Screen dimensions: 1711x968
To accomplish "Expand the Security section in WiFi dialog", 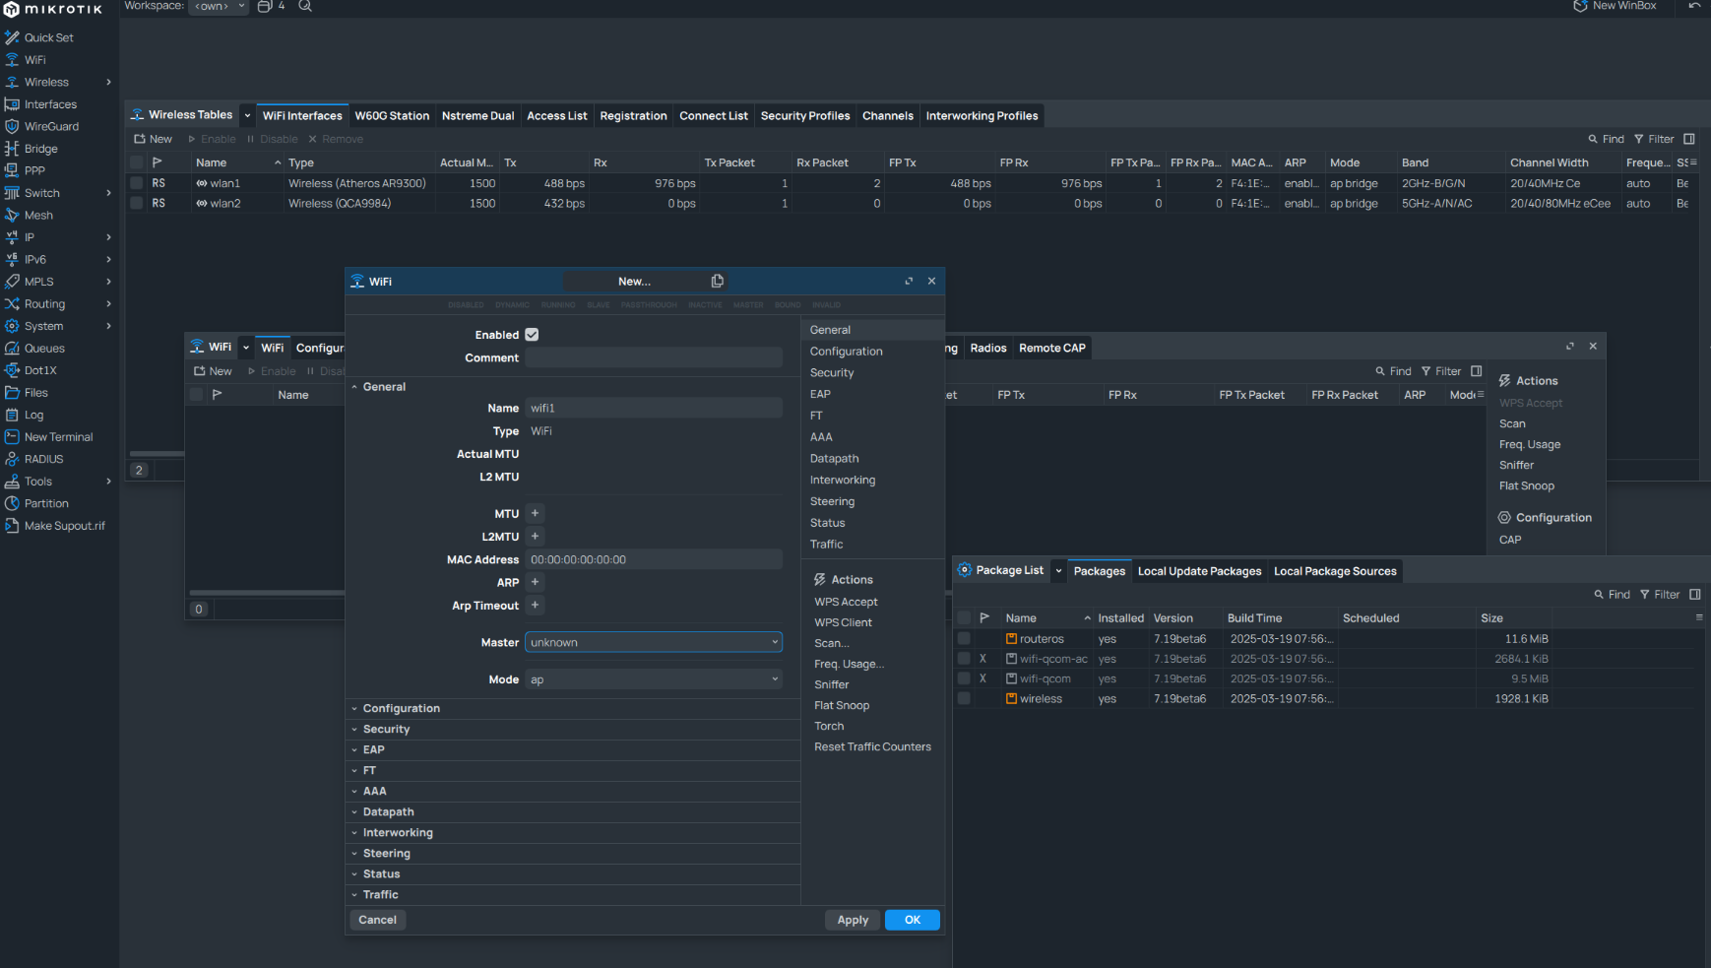I will pos(386,729).
